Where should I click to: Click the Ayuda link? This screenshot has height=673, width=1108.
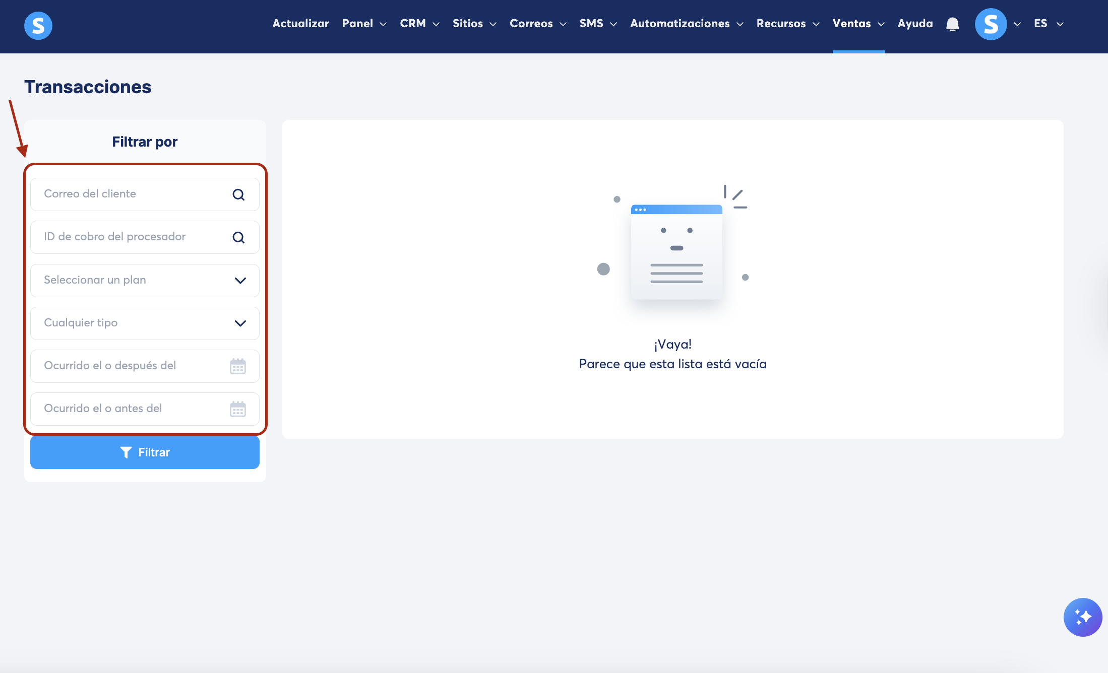pyautogui.click(x=915, y=24)
